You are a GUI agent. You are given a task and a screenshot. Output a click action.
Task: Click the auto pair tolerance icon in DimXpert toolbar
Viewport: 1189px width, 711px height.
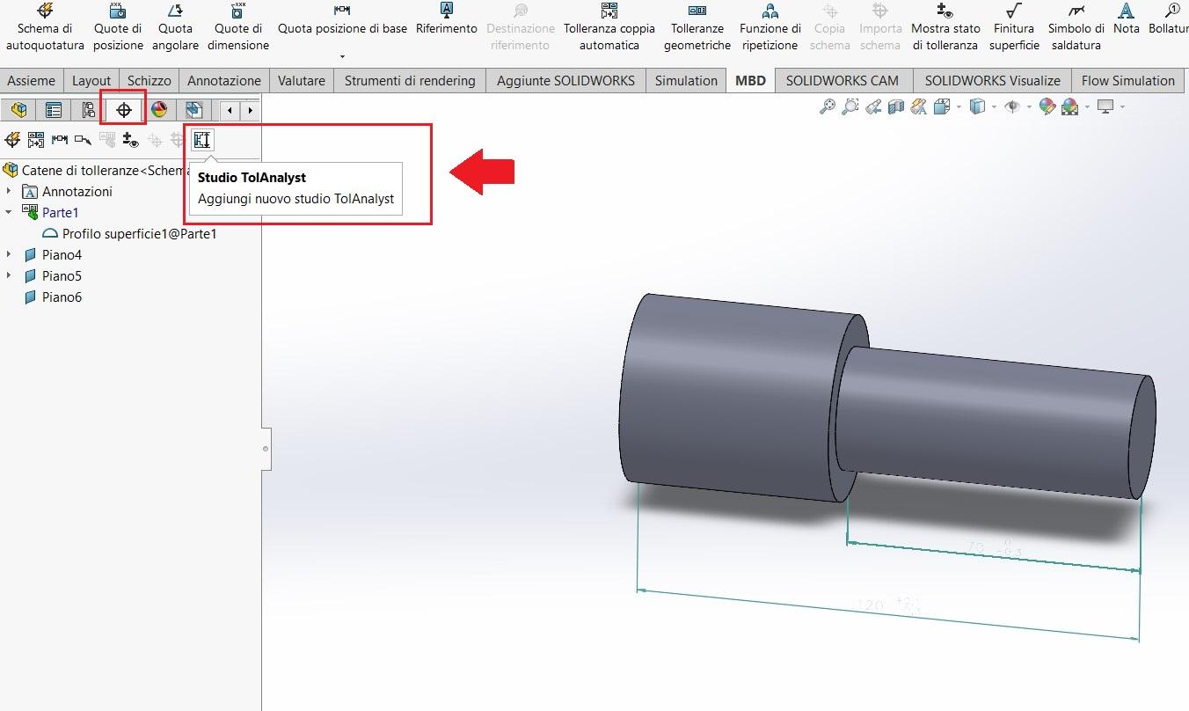tap(36, 139)
